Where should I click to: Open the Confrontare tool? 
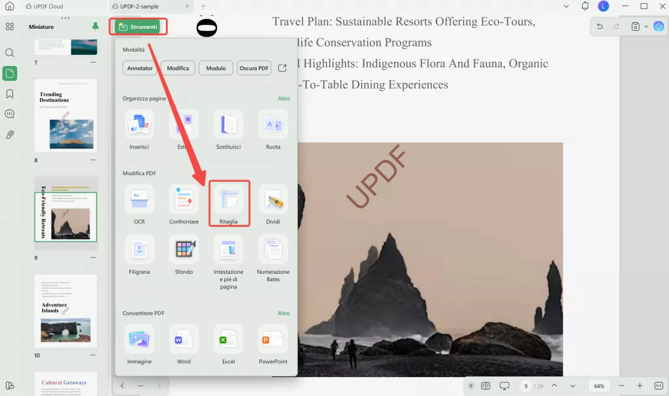tap(184, 205)
